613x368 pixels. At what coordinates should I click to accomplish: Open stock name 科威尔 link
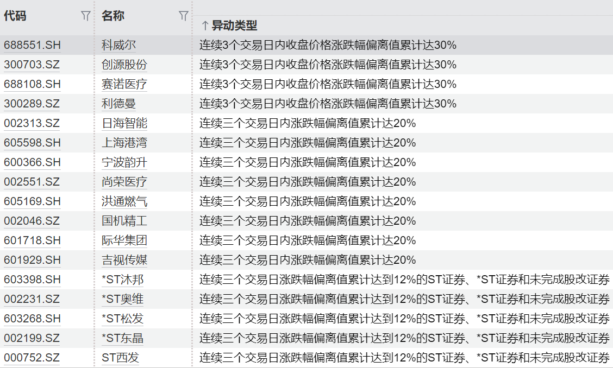(118, 45)
